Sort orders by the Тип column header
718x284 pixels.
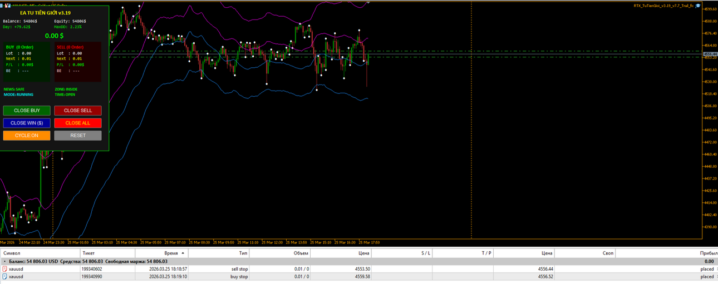219,253
